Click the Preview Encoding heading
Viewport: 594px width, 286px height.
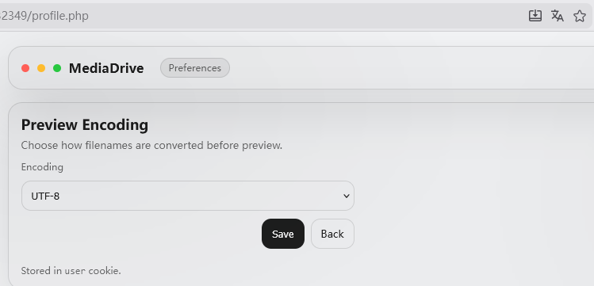(x=85, y=125)
